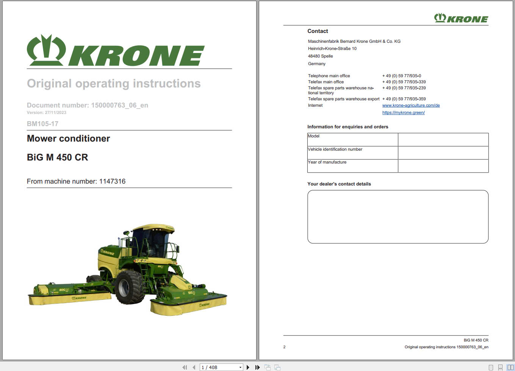
Task: Click the 'Mower conditioner' title
Action: tap(69, 139)
